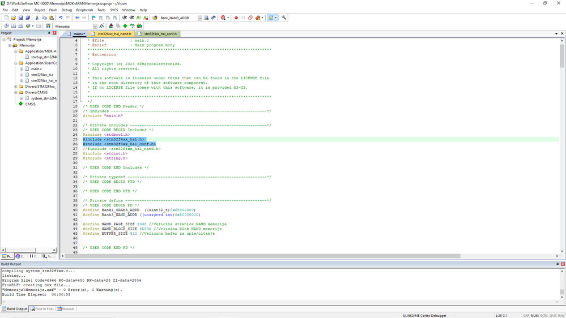Open the Peripherals menu

coord(84,10)
